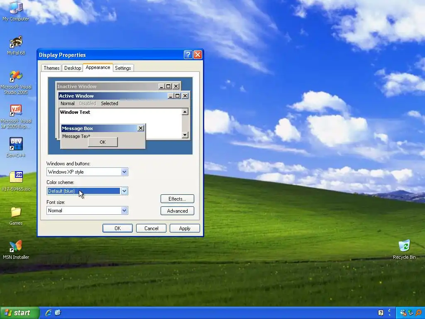Click the Windows Messenger tray icon
This screenshot has height=319, width=425.
click(x=403, y=313)
